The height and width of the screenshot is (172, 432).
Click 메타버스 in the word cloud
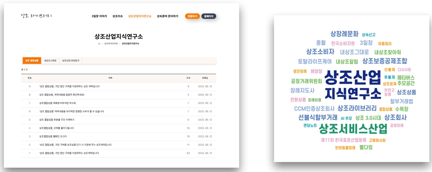point(406,78)
